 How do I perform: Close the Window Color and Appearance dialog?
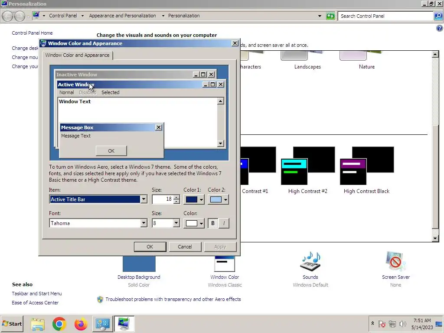(235, 43)
